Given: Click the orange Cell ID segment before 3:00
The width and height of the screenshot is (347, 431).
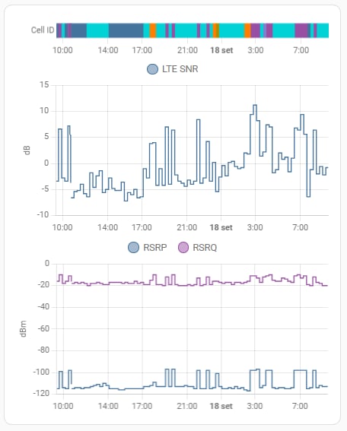Looking at the screenshot, I should click(x=247, y=30).
